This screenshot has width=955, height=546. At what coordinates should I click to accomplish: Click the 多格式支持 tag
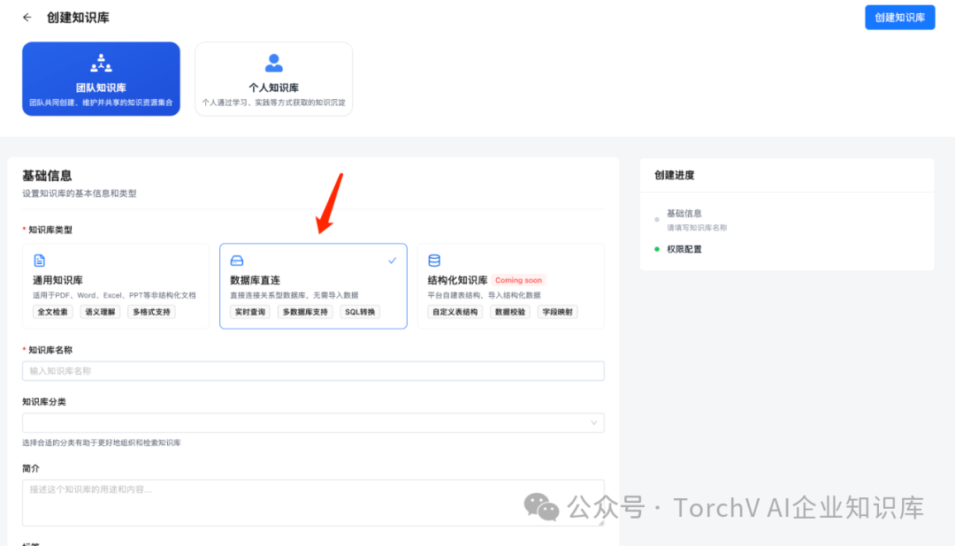coord(152,312)
